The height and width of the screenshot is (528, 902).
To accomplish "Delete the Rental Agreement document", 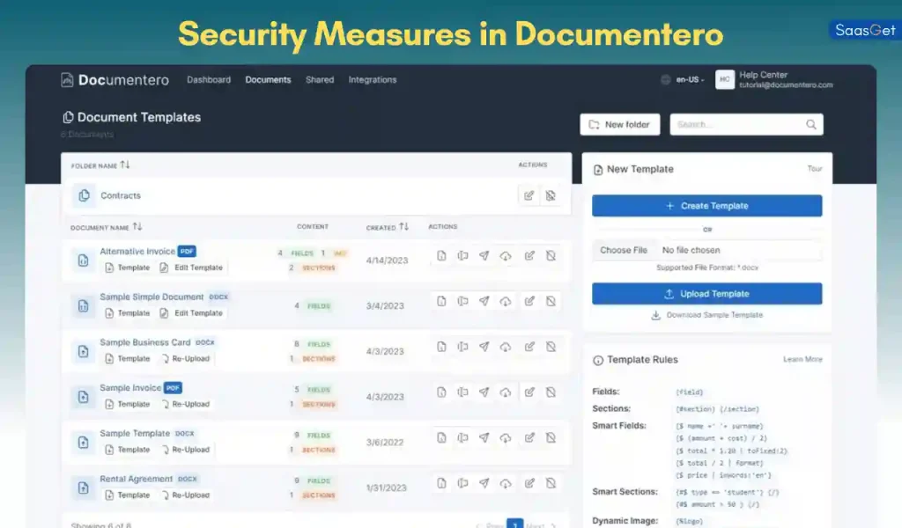I will [x=551, y=482].
